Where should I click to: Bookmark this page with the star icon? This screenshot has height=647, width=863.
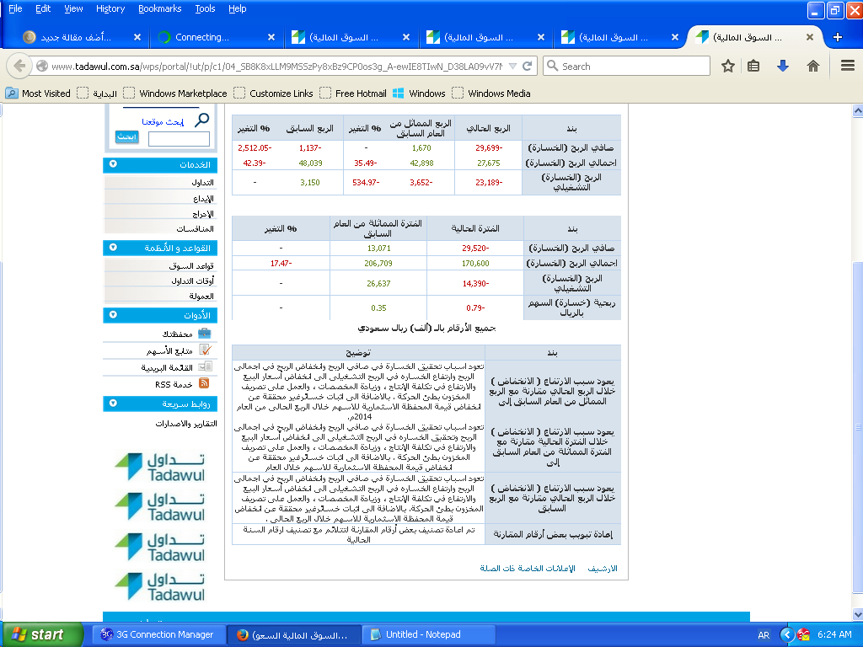click(727, 66)
